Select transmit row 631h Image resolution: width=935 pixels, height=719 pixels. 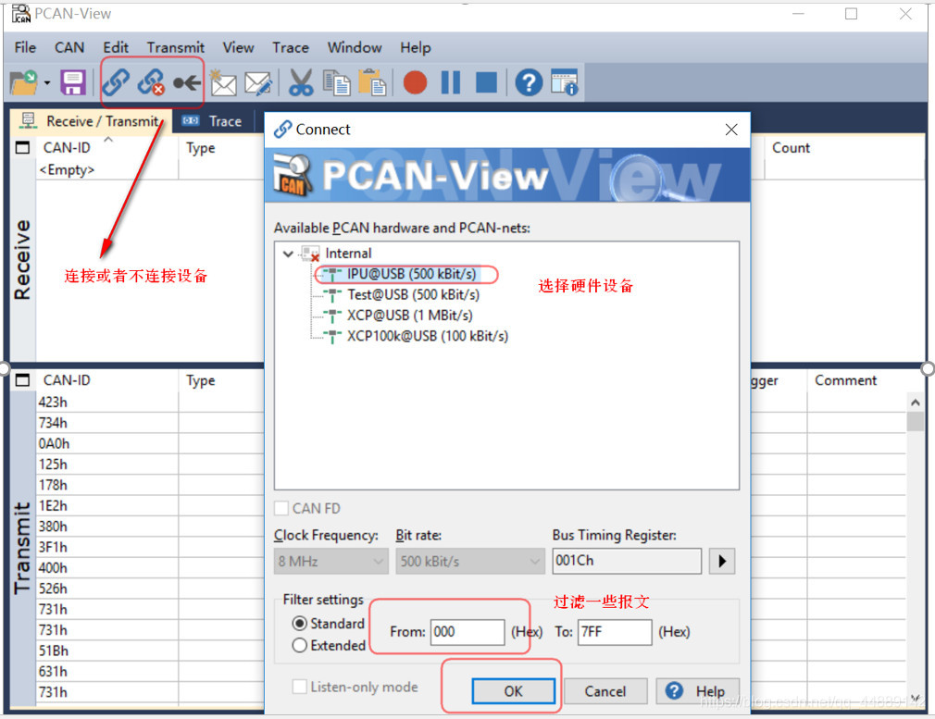53,671
